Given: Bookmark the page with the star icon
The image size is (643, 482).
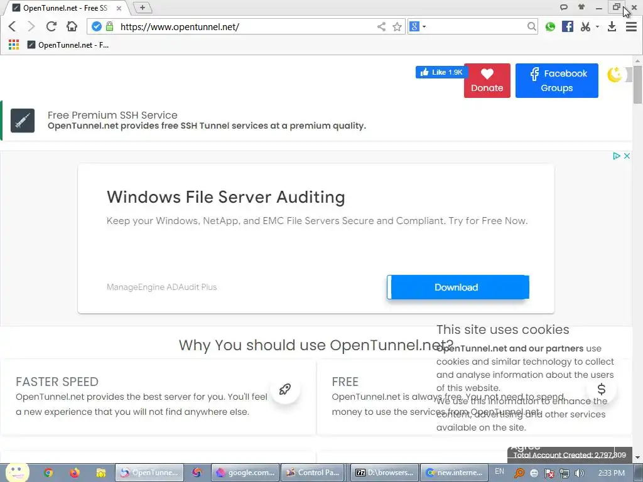Looking at the screenshot, I should [x=397, y=26].
